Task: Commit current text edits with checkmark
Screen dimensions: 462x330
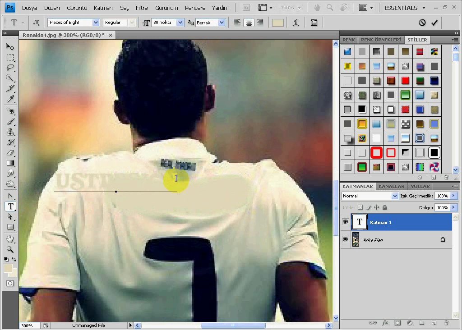Action: click(434, 23)
